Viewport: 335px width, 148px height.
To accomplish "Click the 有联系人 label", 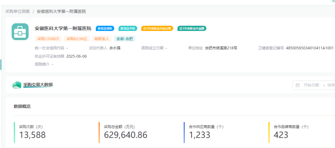I will click(102, 39).
